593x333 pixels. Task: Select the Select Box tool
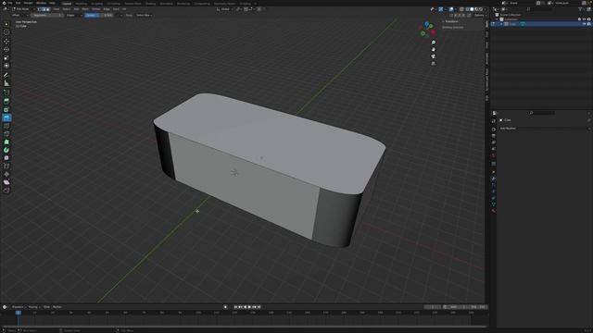[x=6, y=24]
